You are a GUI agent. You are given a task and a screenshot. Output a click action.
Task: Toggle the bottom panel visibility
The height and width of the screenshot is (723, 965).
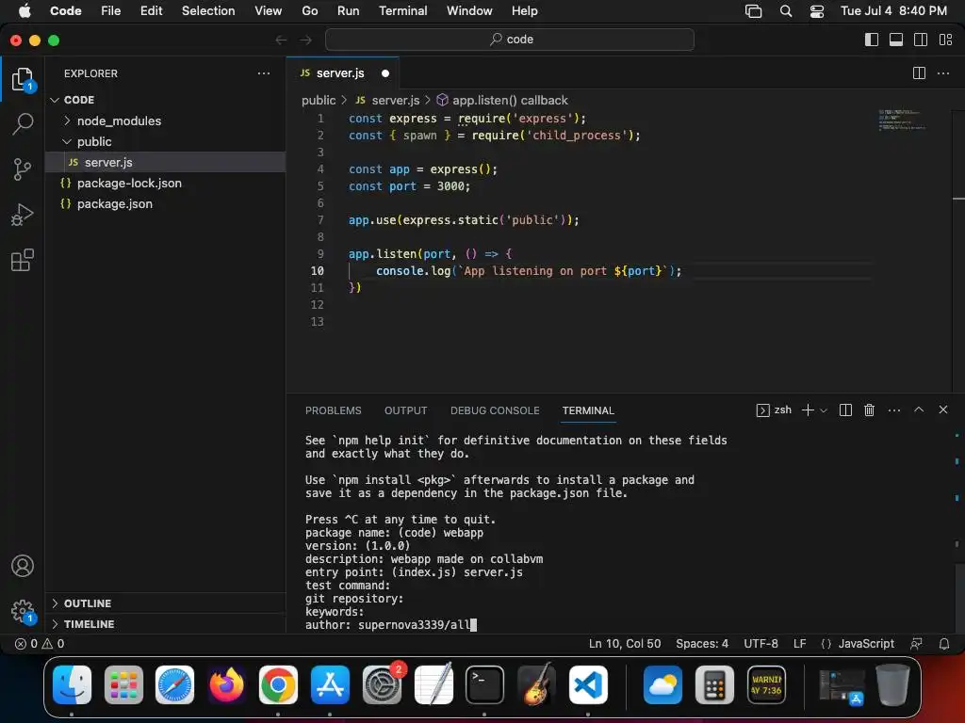tap(896, 40)
